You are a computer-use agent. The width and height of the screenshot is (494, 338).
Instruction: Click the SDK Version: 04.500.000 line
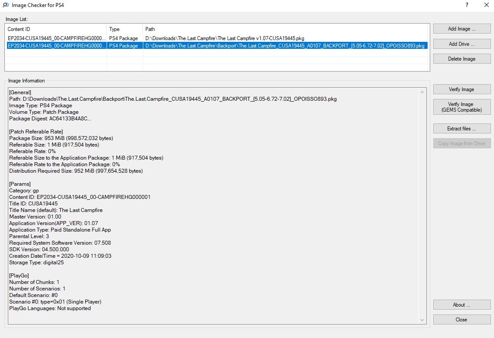click(39, 249)
